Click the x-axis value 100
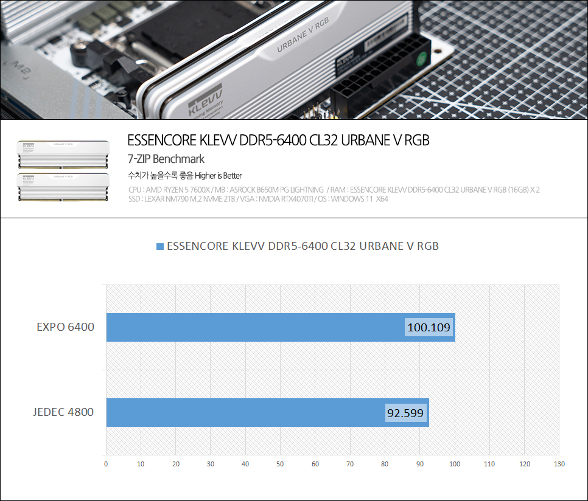The image size is (588, 501). 455,464
